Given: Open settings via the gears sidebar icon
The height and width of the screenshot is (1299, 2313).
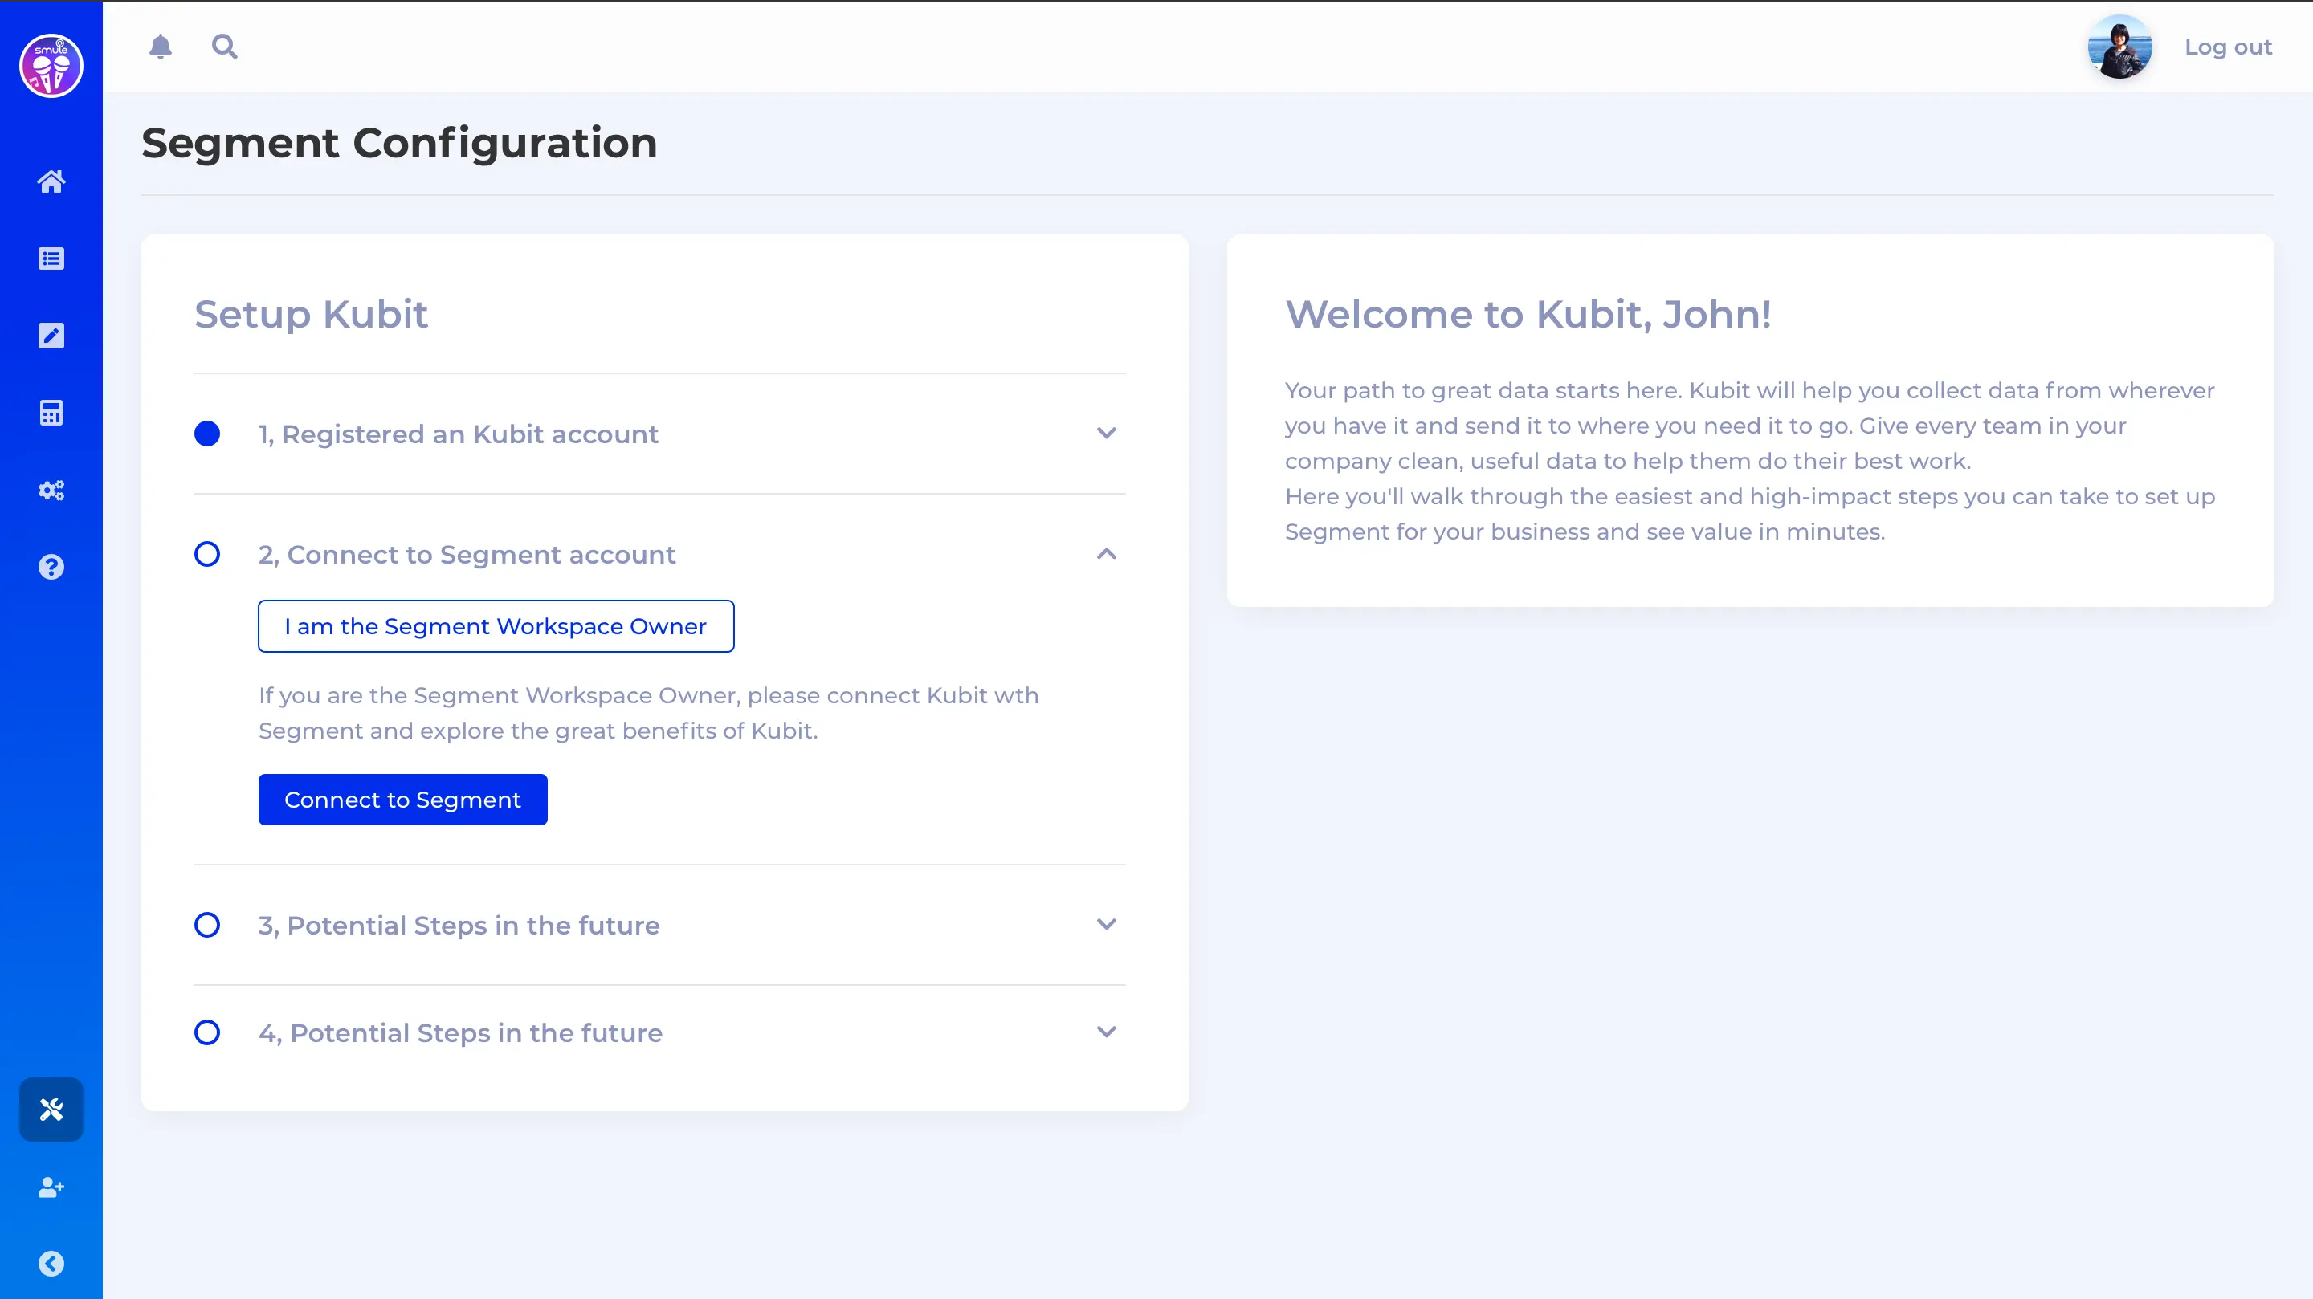Looking at the screenshot, I should pyautogui.click(x=51, y=491).
